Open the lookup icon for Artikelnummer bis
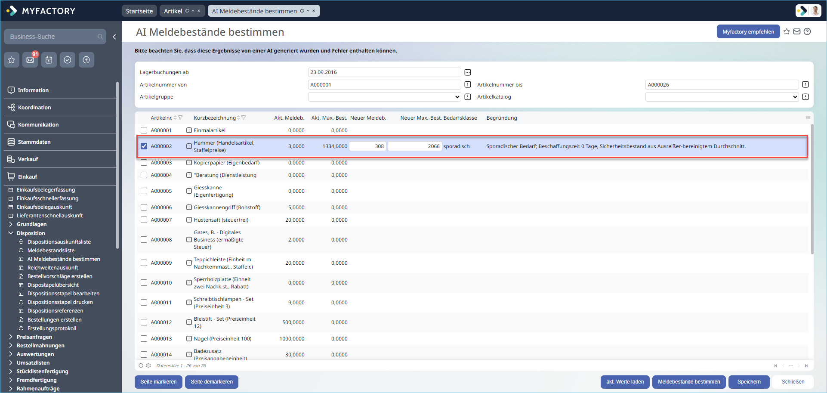Image resolution: width=827 pixels, height=393 pixels. tap(805, 85)
